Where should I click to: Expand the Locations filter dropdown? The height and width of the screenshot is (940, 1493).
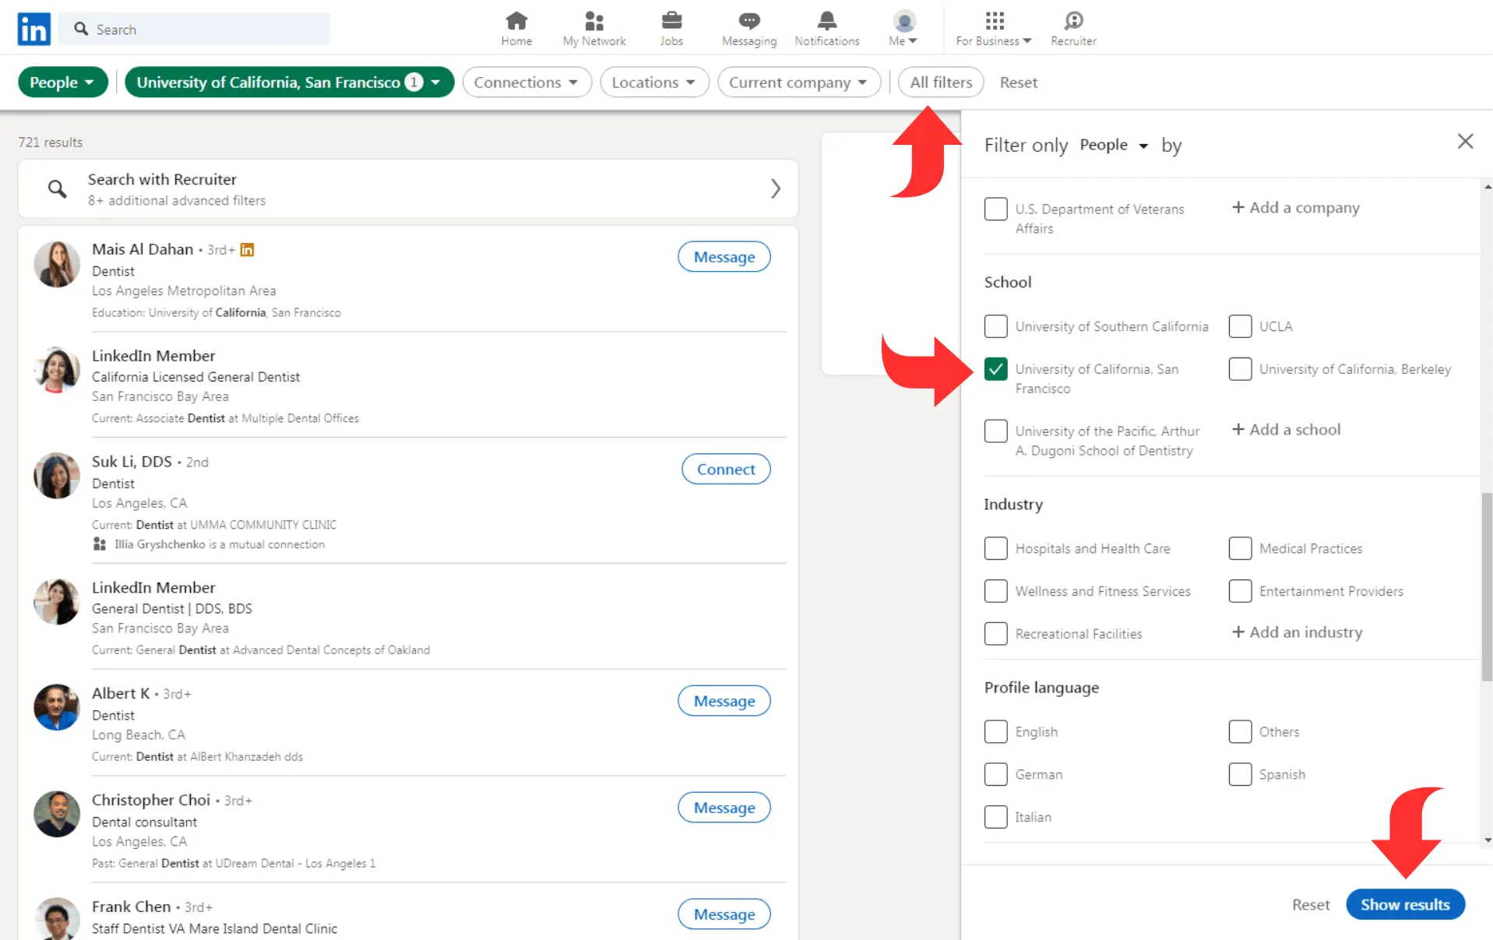point(654,82)
